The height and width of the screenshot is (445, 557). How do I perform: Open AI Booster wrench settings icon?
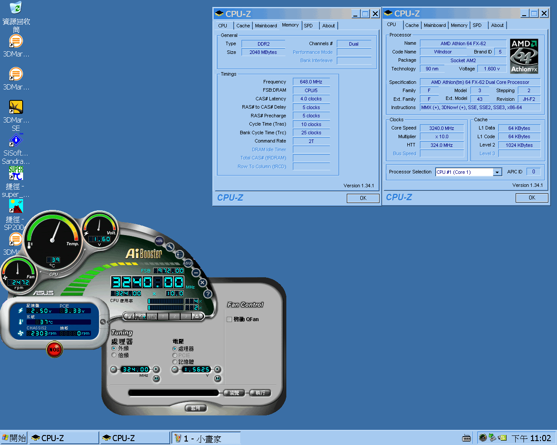[170, 247]
